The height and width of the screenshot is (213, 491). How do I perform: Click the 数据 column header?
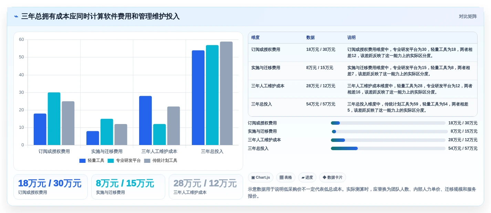[310, 37]
